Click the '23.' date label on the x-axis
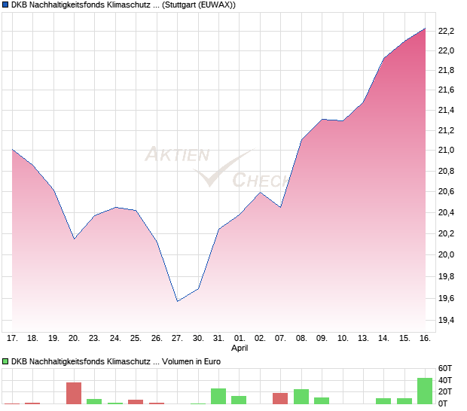The width and height of the screenshot is (467, 411). point(94,338)
